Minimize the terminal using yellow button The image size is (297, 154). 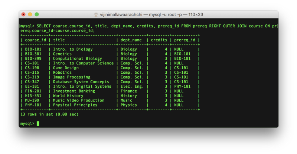point(30,14)
